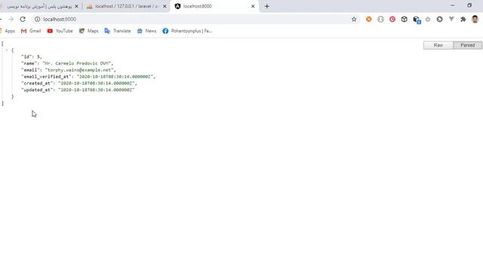Open the Translate bookmark
This screenshot has width=483, height=271.
point(118,31)
